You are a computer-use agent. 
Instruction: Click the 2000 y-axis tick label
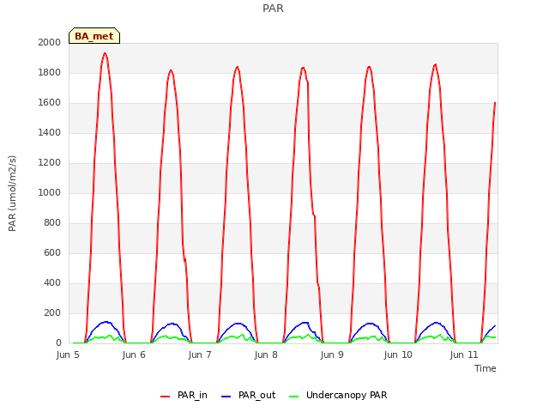(x=50, y=42)
